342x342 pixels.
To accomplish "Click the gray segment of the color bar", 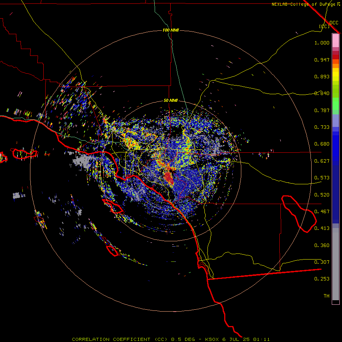I will (336, 264).
